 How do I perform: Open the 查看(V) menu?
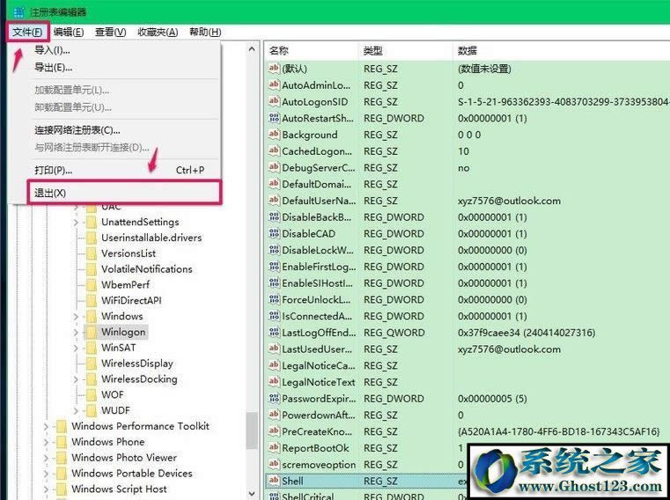(x=110, y=32)
